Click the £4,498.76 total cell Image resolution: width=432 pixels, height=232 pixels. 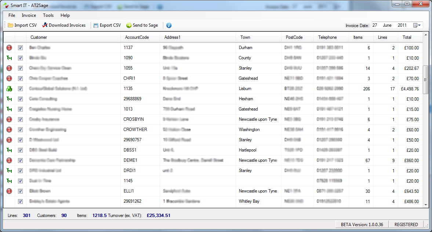coord(410,89)
